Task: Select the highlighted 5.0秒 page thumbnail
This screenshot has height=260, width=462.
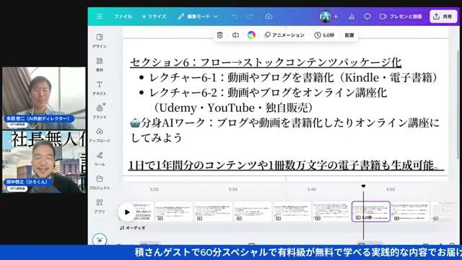Action: click(x=371, y=212)
